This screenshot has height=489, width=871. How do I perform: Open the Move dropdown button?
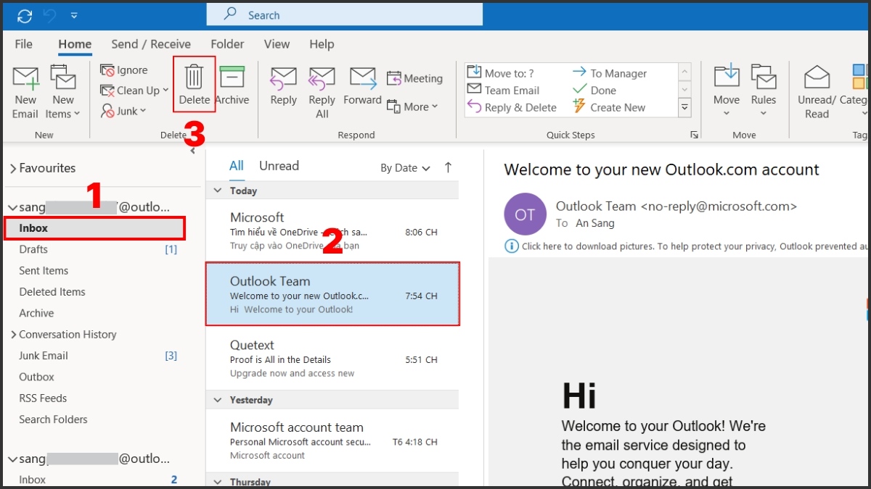(727, 92)
